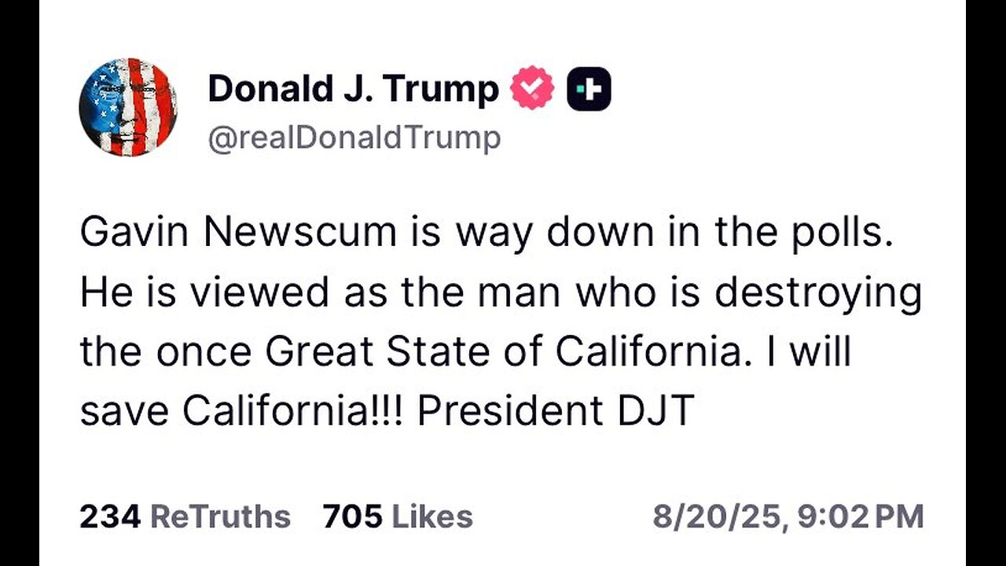Click the 234 ReTruths count

[185, 516]
